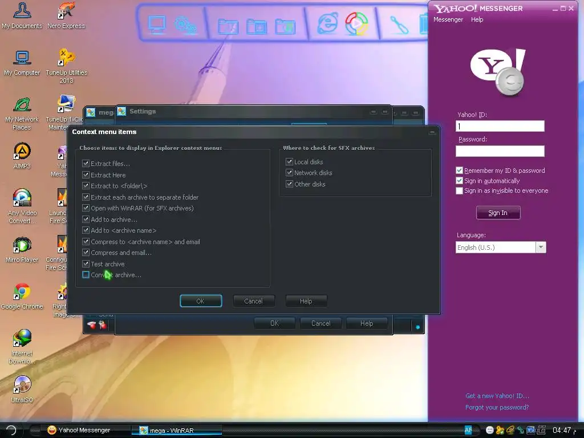Open the Help menu in Yahoo Messenger
584x438 pixels.
477,19
